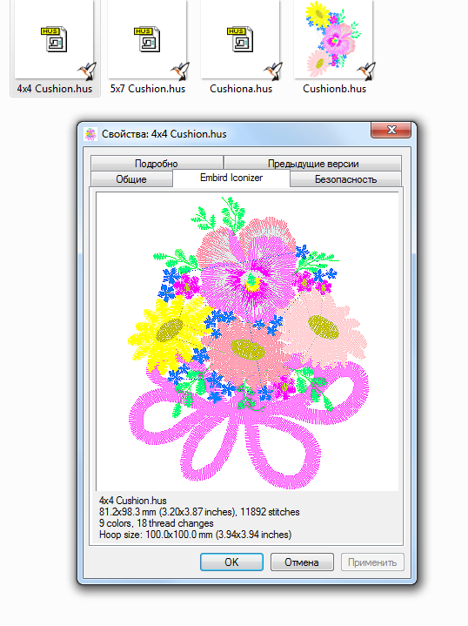Screen dimensions: 468x626
Task: Select the Cushiona.hus file icon
Action: [x=240, y=39]
